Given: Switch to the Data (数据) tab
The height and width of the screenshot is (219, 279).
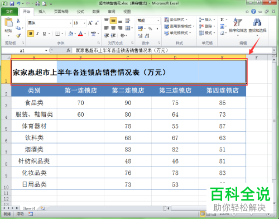Looking at the screenshot, I should [96, 12].
